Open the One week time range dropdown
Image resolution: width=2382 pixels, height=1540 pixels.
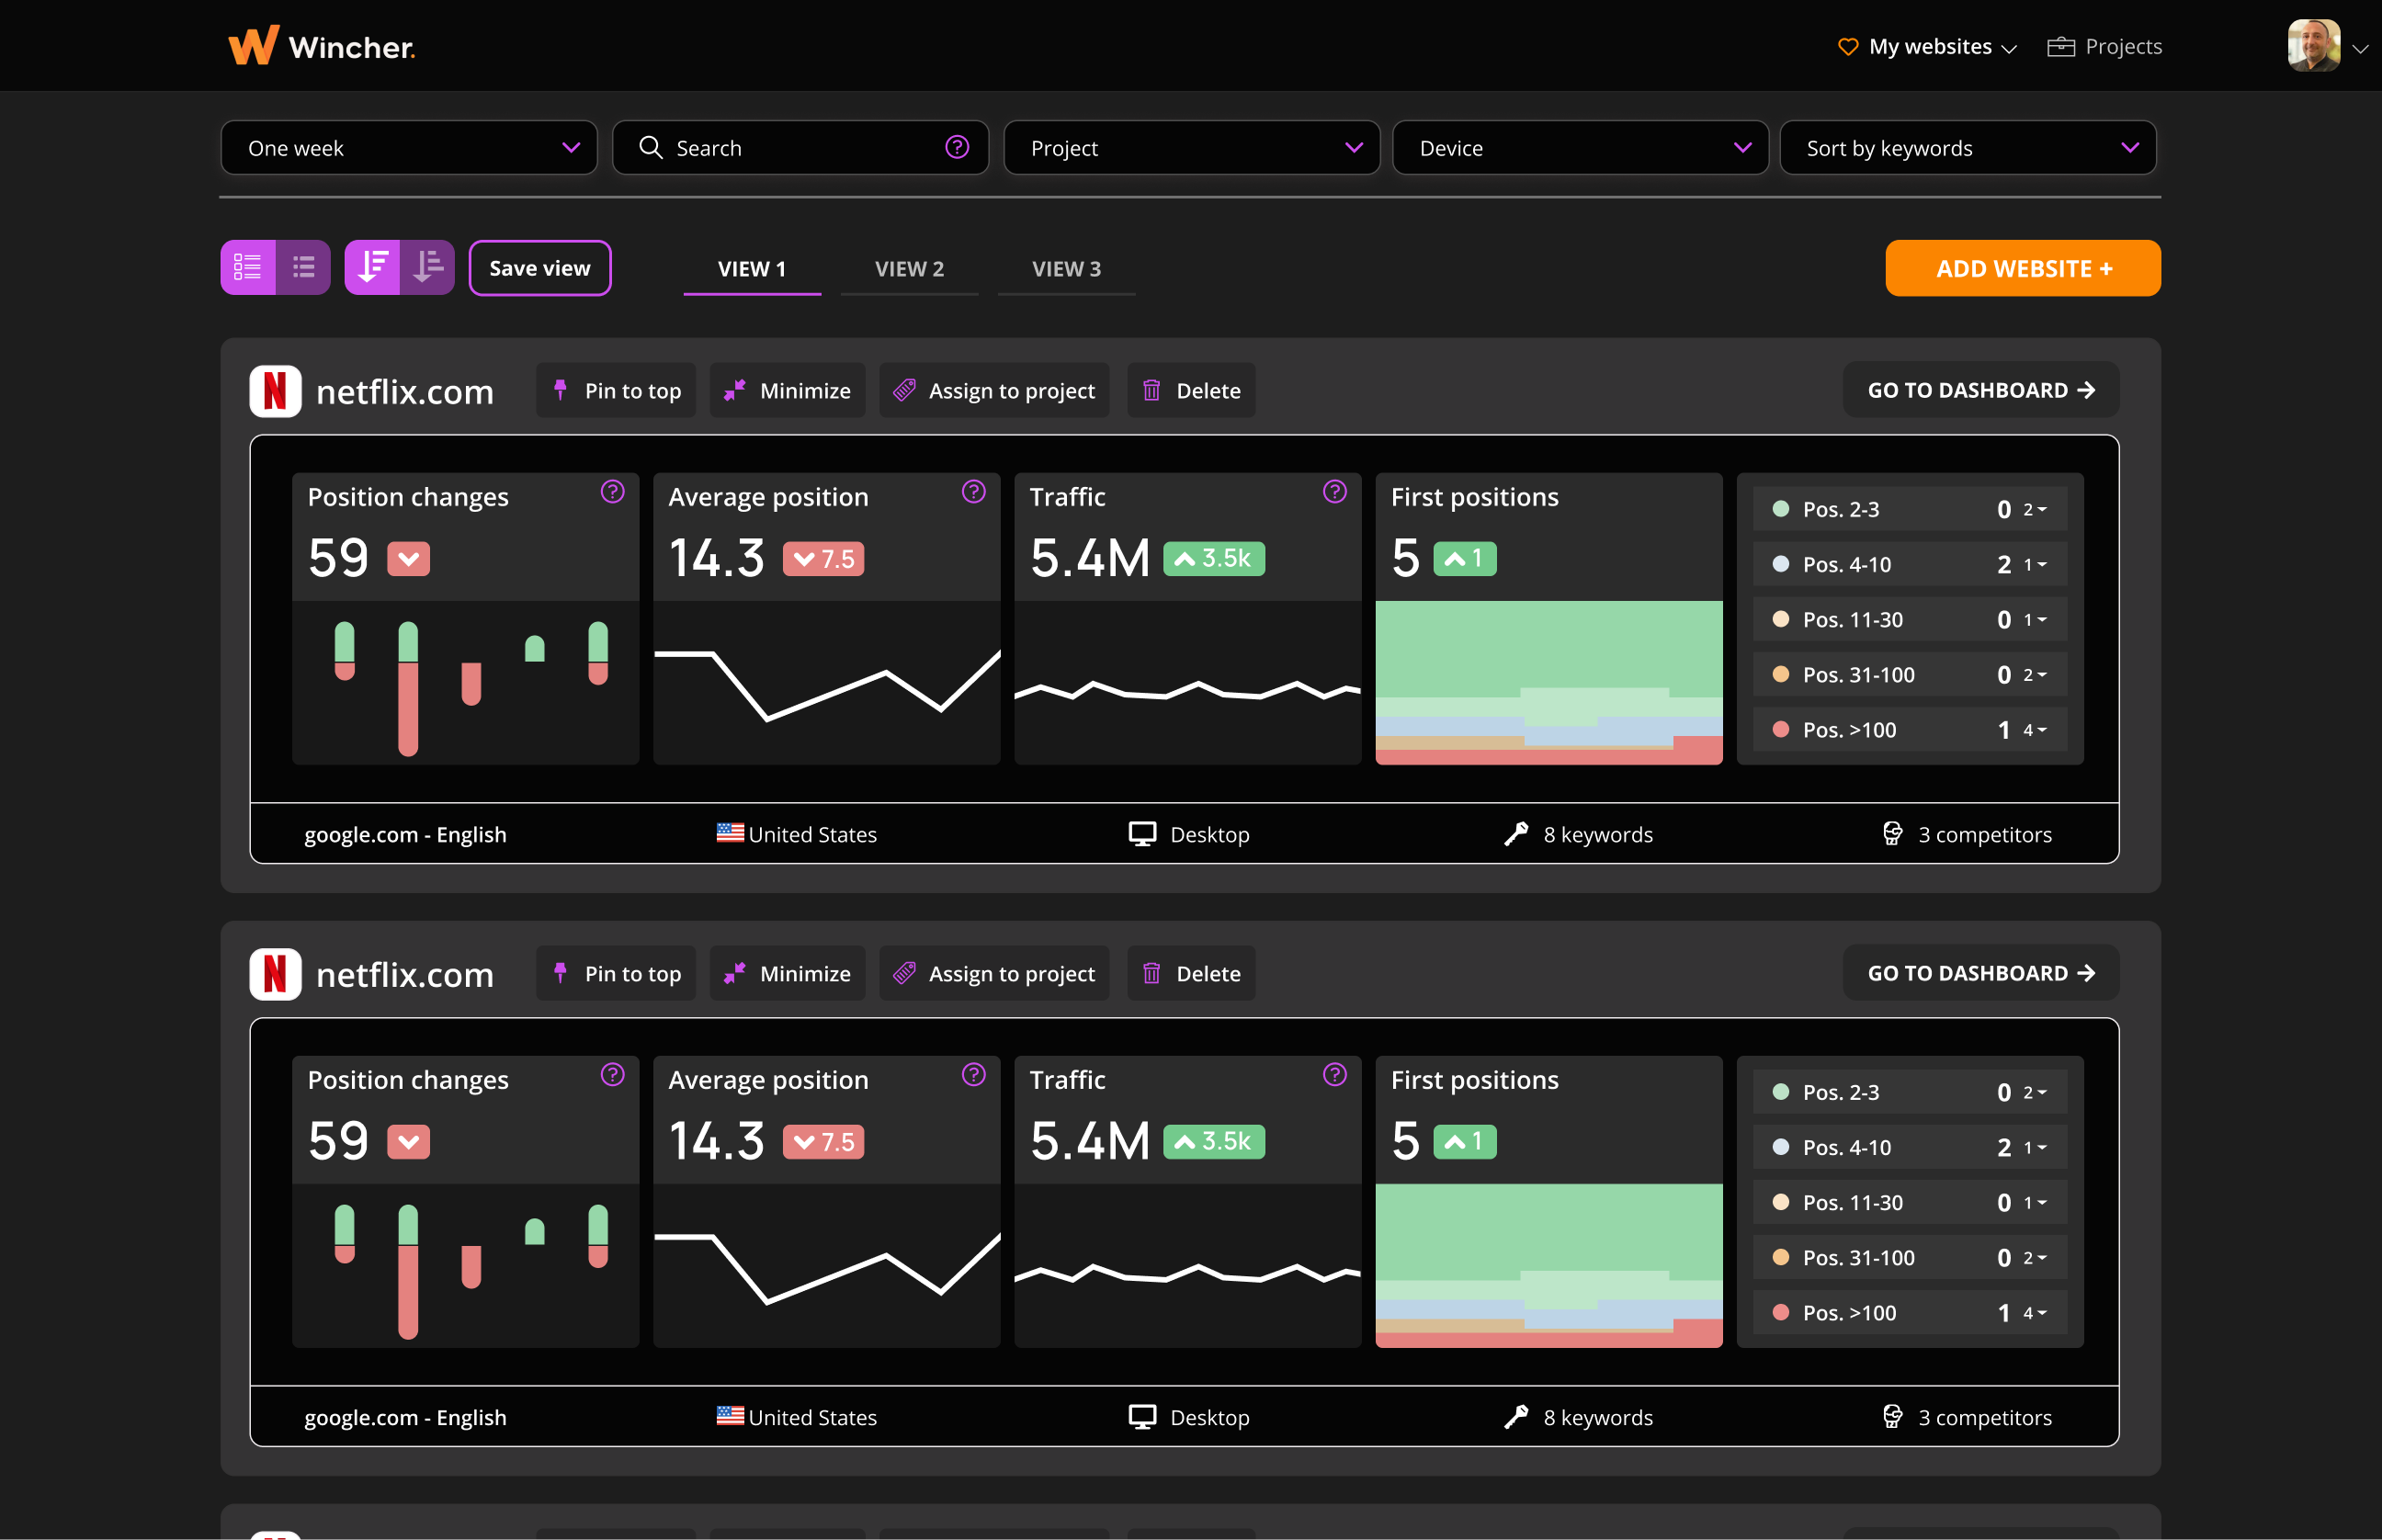pyautogui.click(x=408, y=147)
